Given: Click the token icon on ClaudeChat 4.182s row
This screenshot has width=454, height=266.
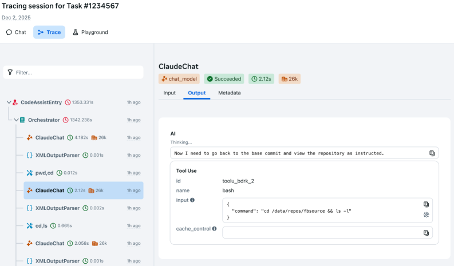Looking at the screenshot, I should 94,138.
